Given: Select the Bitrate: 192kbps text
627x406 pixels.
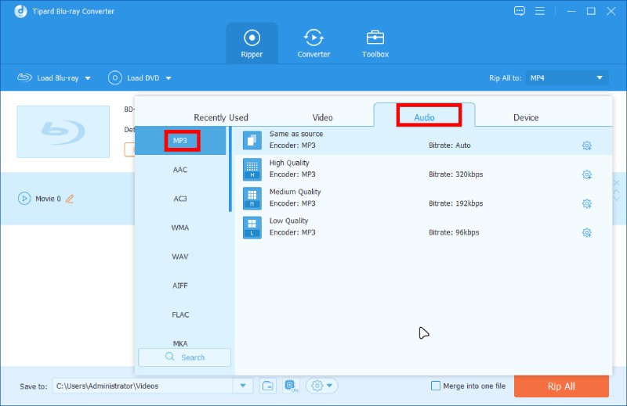Looking at the screenshot, I should 456,203.
